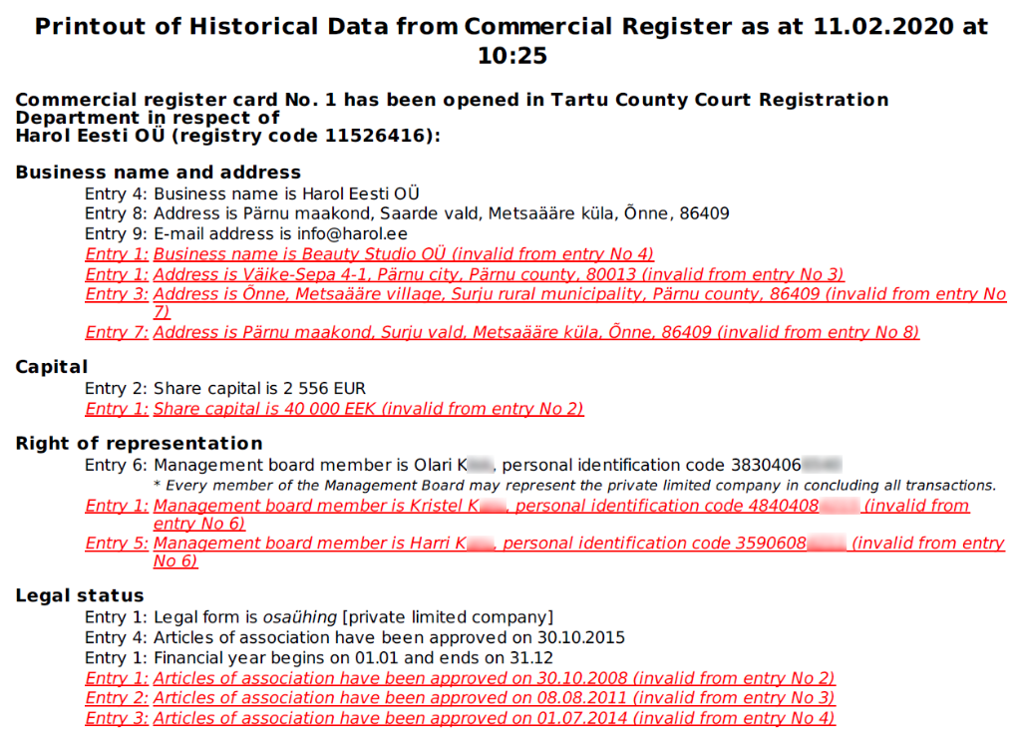Select the Right of representation heading
Viewport: 1021px width, 740px height.
coord(139,443)
